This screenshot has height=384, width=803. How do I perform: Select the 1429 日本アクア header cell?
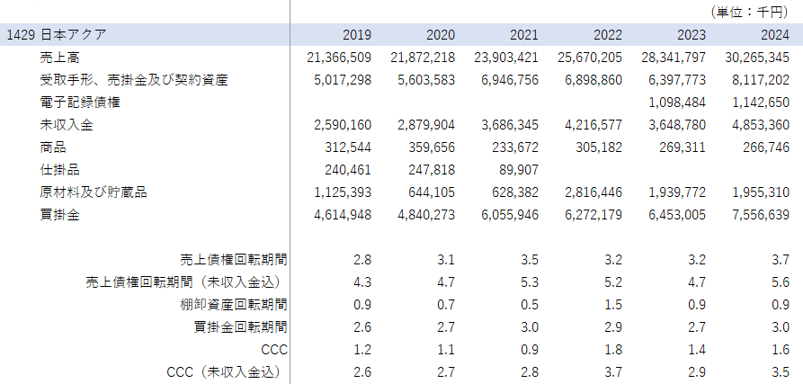[56, 35]
